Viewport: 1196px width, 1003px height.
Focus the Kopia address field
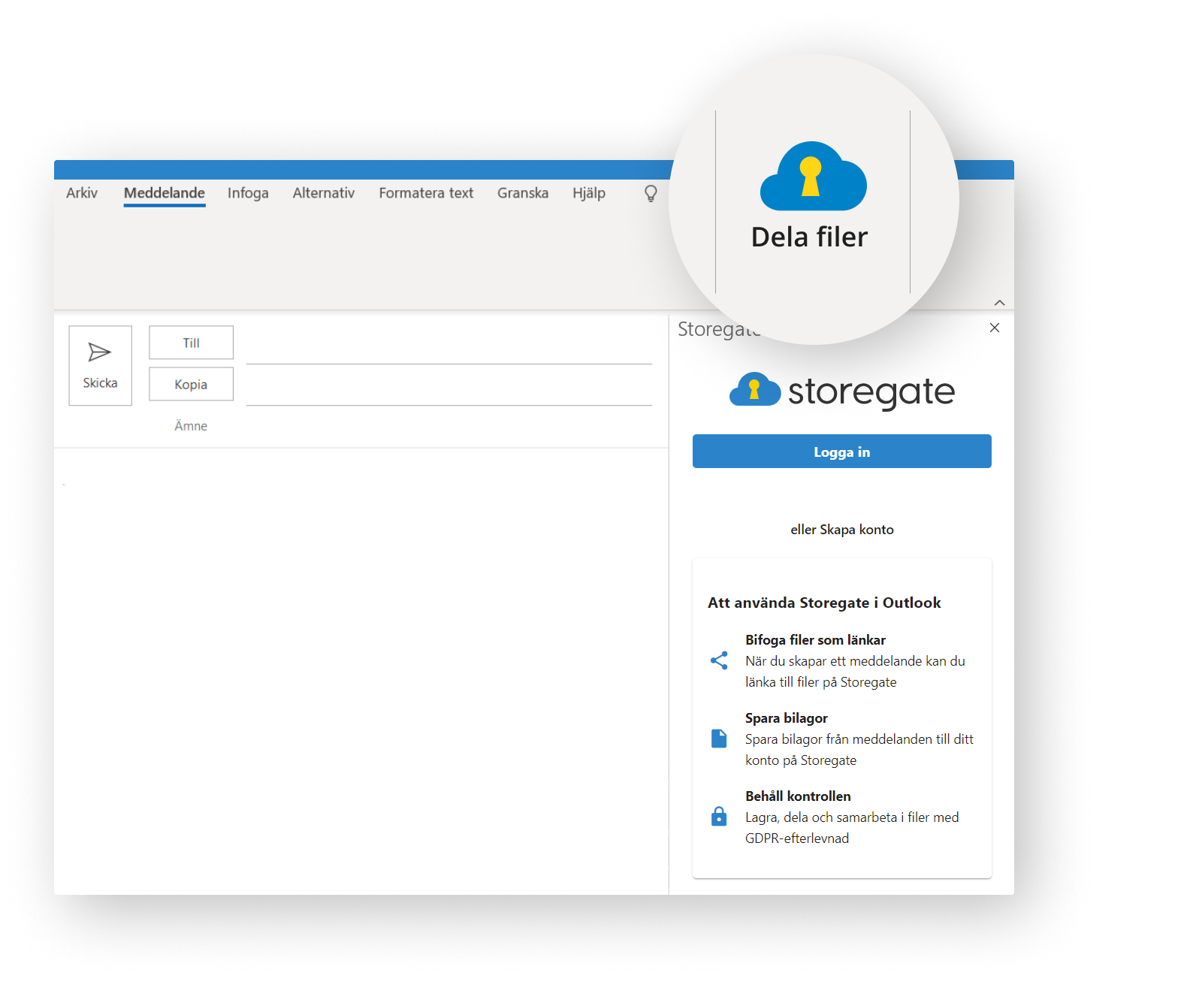tap(449, 389)
